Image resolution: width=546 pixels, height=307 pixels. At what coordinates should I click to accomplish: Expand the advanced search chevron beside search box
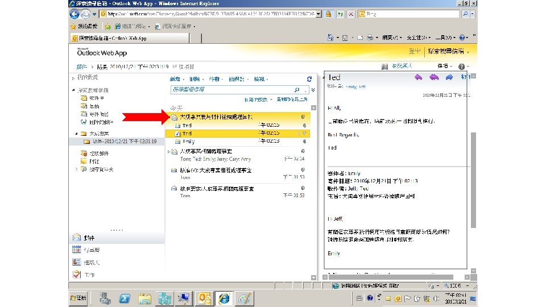click(313, 90)
